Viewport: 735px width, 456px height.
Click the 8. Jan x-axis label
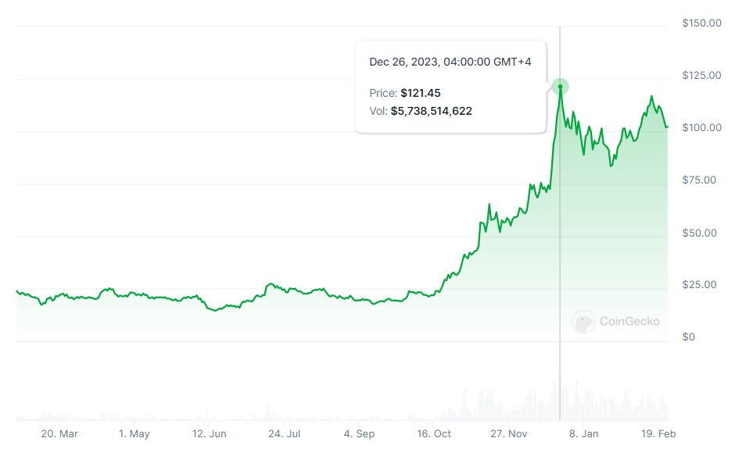pyautogui.click(x=583, y=434)
